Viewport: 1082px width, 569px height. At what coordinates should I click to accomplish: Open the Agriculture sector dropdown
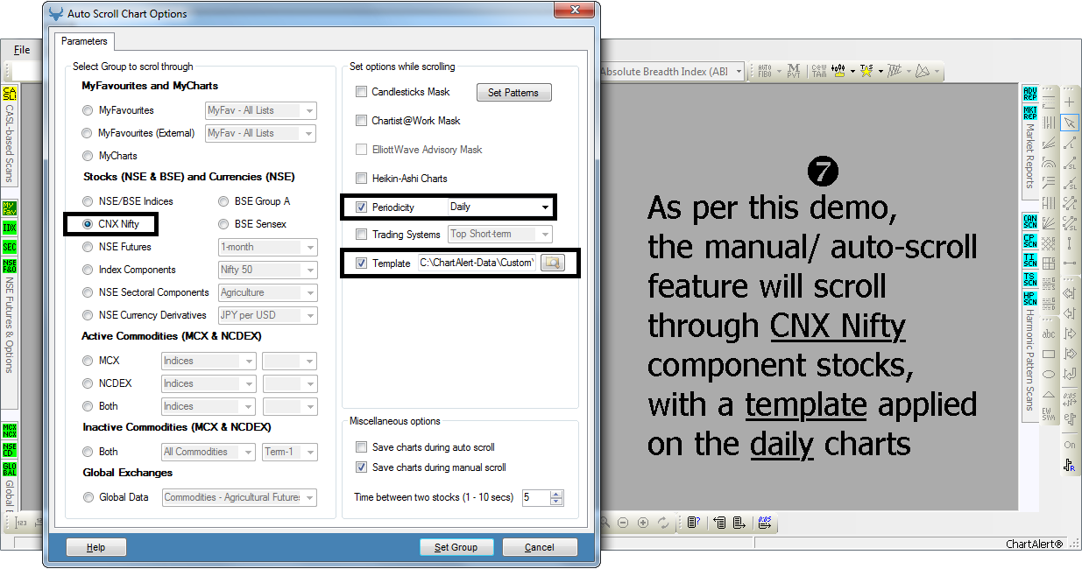pyautogui.click(x=267, y=292)
